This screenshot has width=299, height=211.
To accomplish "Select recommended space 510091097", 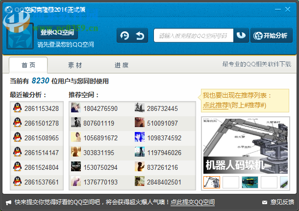I will (x=162, y=123).
